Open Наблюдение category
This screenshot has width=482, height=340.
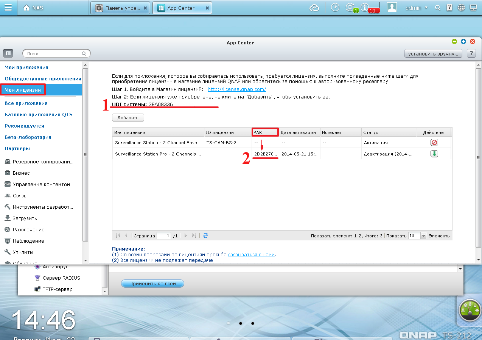(25, 241)
